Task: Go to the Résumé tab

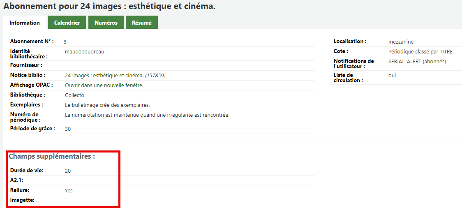Action: (142, 23)
